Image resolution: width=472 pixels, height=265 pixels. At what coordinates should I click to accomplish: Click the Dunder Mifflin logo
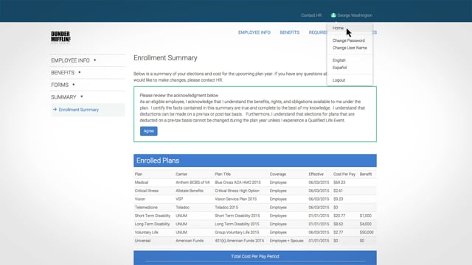coord(60,37)
